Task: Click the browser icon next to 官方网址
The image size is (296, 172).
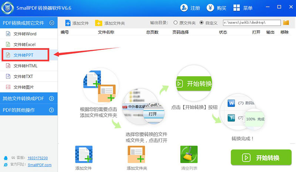Action: (6, 165)
